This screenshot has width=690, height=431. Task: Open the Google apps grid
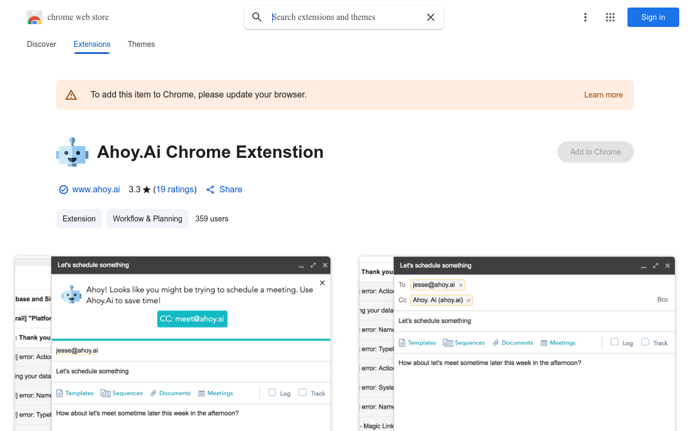click(x=610, y=17)
